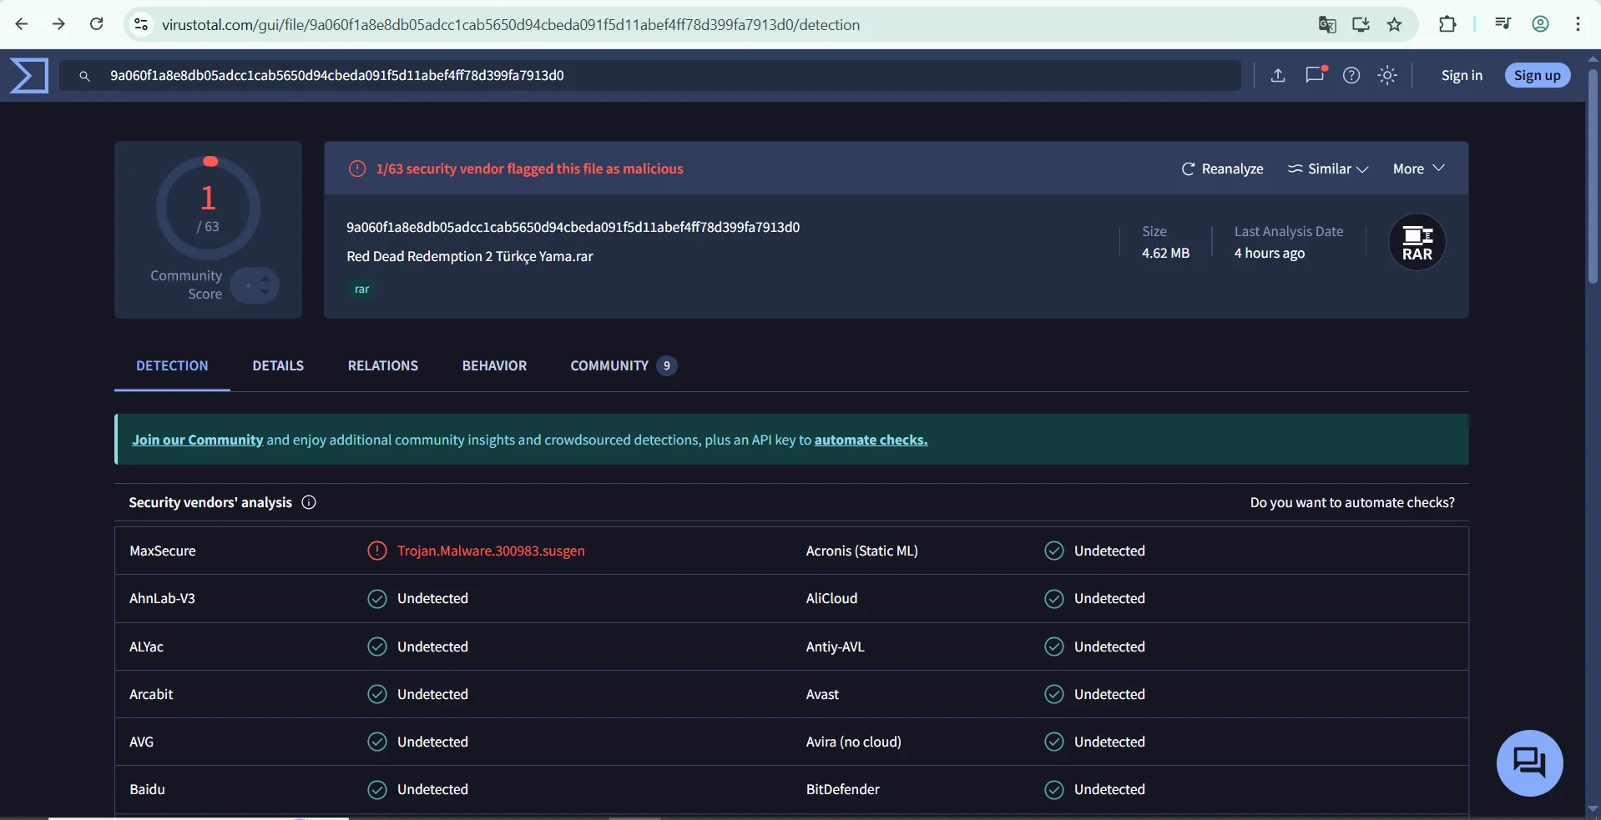This screenshot has height=820, width=1601.
Task: Click Do you want to automate checks?
Action: pos(1352,502)
